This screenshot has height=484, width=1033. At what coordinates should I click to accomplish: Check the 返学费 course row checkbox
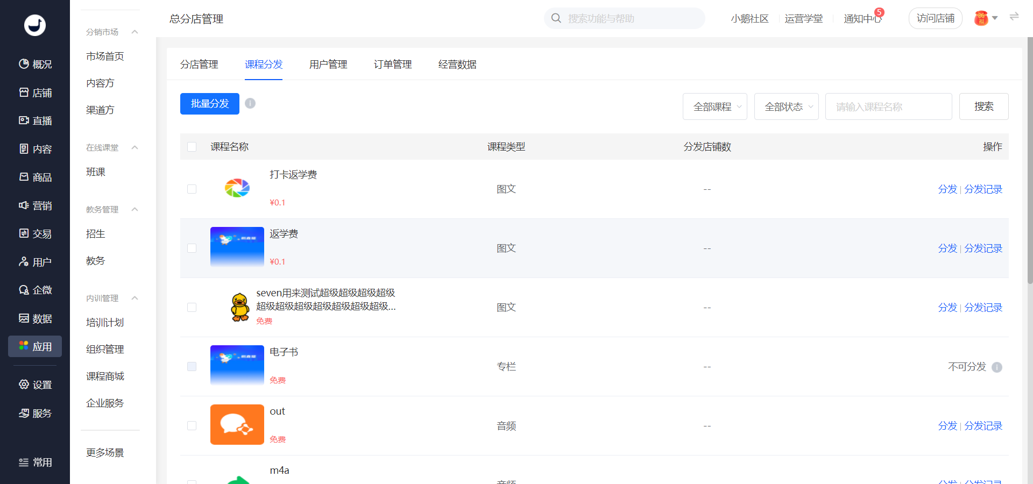click(x=192, y=248)
